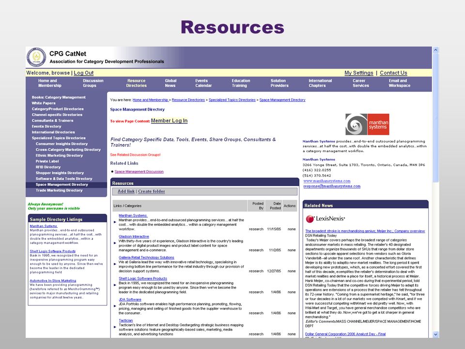Click Home and Membership breadcrumb link
465x349 pixels.
coord(150,100)
